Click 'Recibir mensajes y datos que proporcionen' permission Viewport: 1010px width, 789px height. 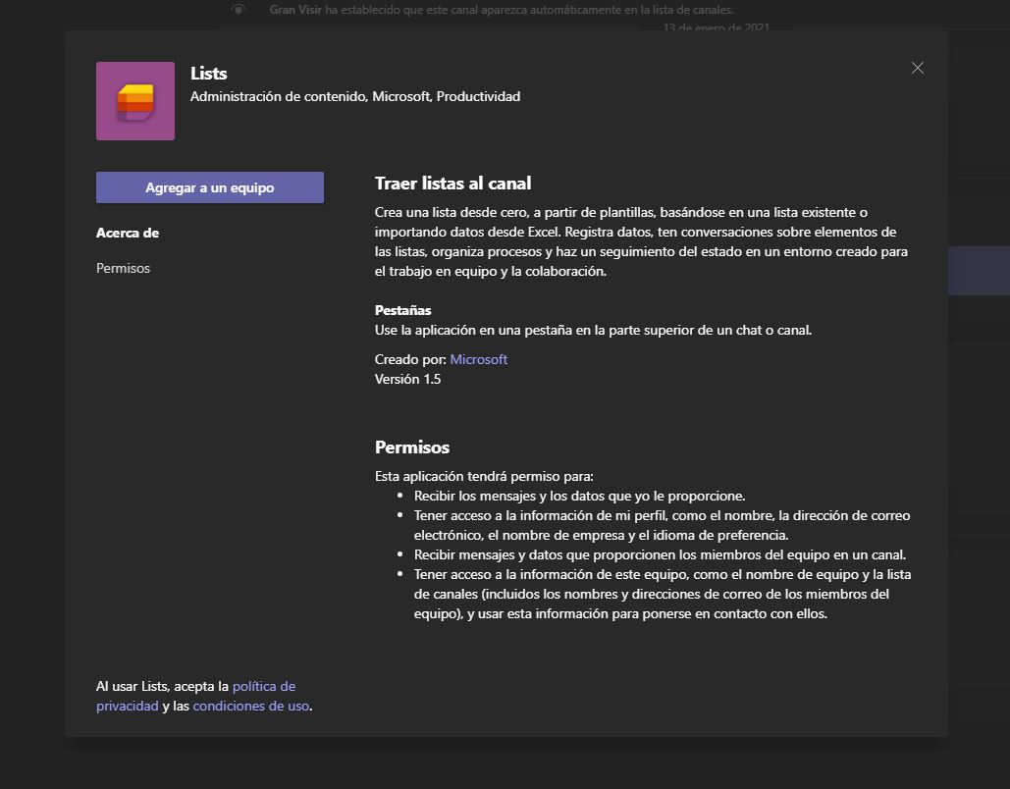click(x=661, y=554)
